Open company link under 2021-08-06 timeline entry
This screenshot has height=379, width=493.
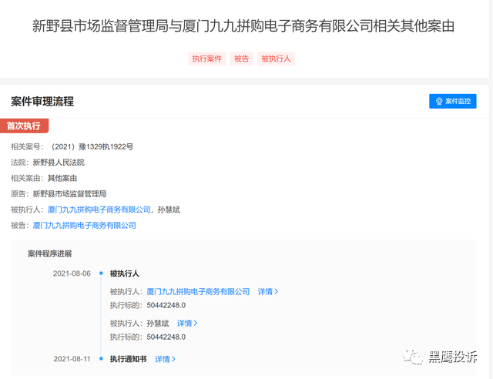[x=198, y=292]
